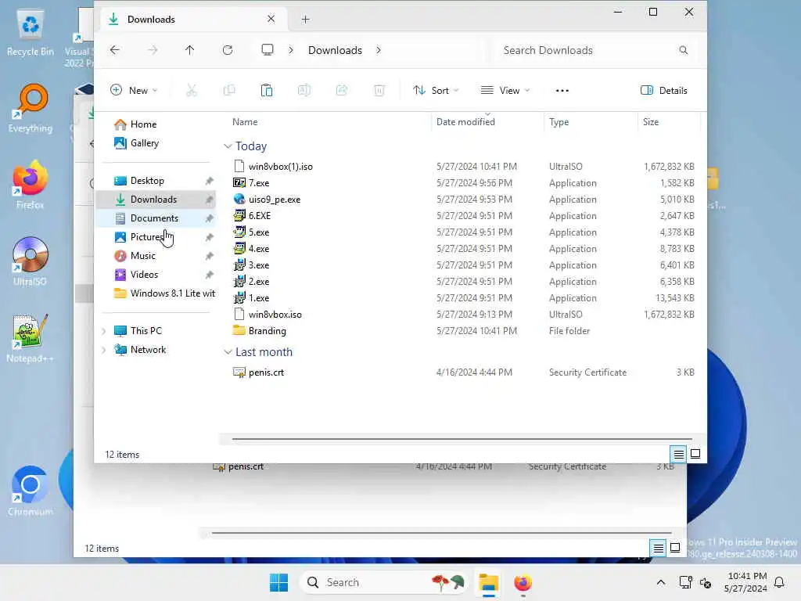Select file uiso9_pe.exe
The height and width of the screenshot is (601, 801).
coord(275,200)
